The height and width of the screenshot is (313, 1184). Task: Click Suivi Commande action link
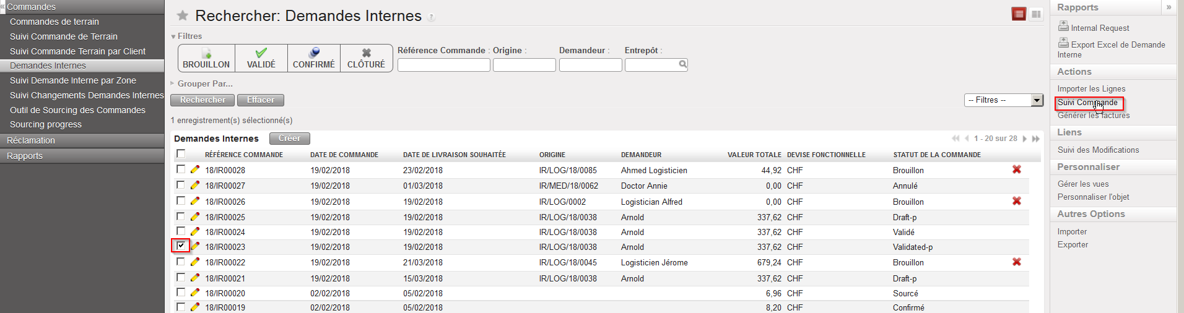(x=1087, y=103)
